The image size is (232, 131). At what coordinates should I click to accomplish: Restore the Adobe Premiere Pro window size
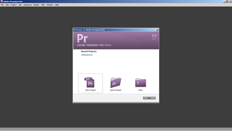click(x=227, y=1)
